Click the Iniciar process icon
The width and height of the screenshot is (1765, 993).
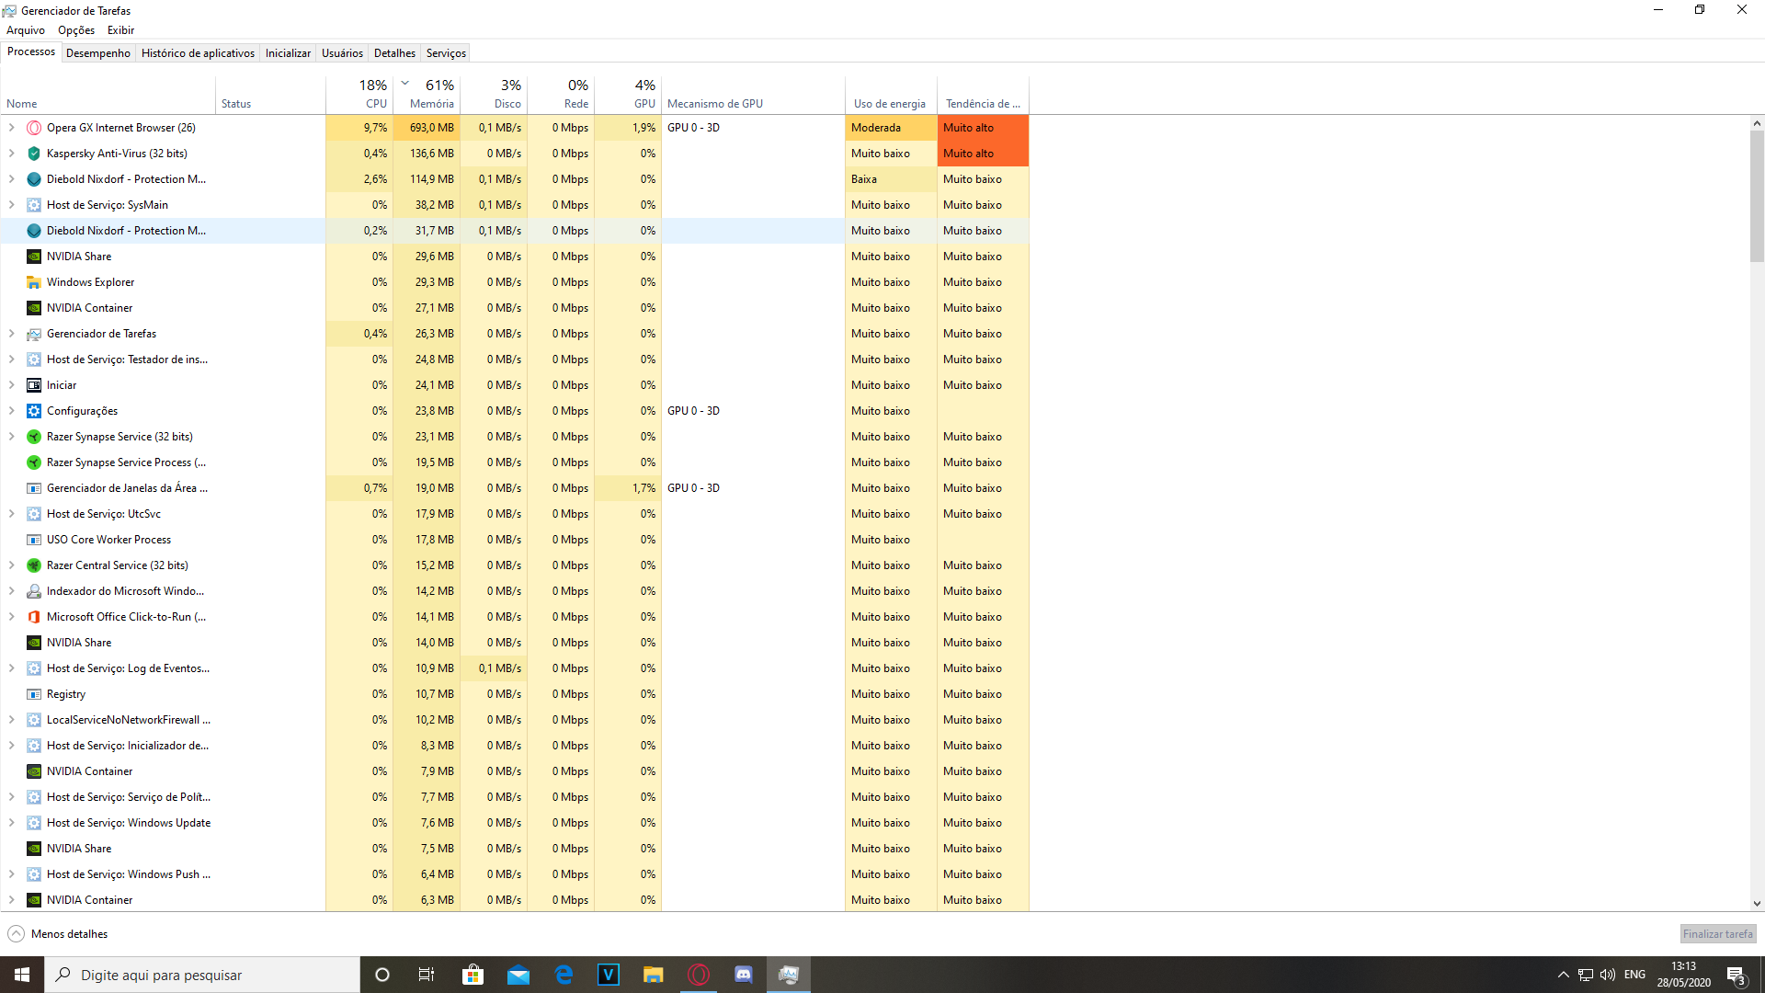pyautogui.click(x=34, y=385)
